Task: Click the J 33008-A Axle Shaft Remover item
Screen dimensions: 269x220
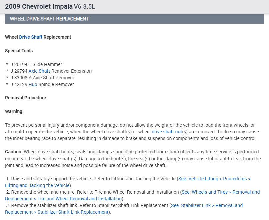Action: (x=42, y=78)
